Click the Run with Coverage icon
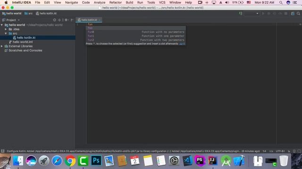 click(275, 14)
